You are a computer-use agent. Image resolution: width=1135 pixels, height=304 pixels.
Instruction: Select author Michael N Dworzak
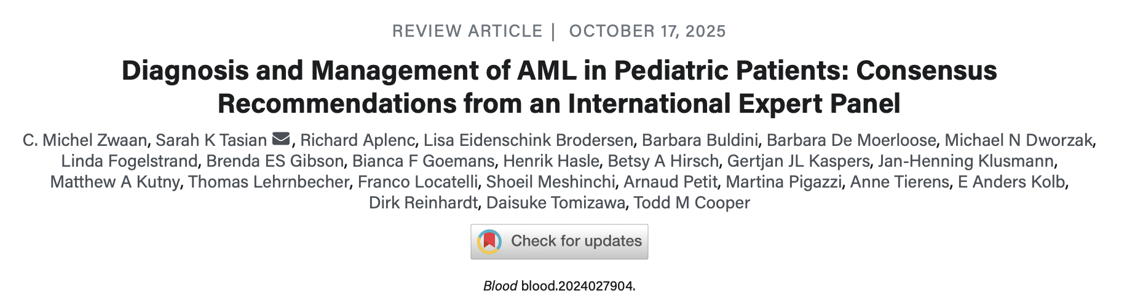point(1018,140)
